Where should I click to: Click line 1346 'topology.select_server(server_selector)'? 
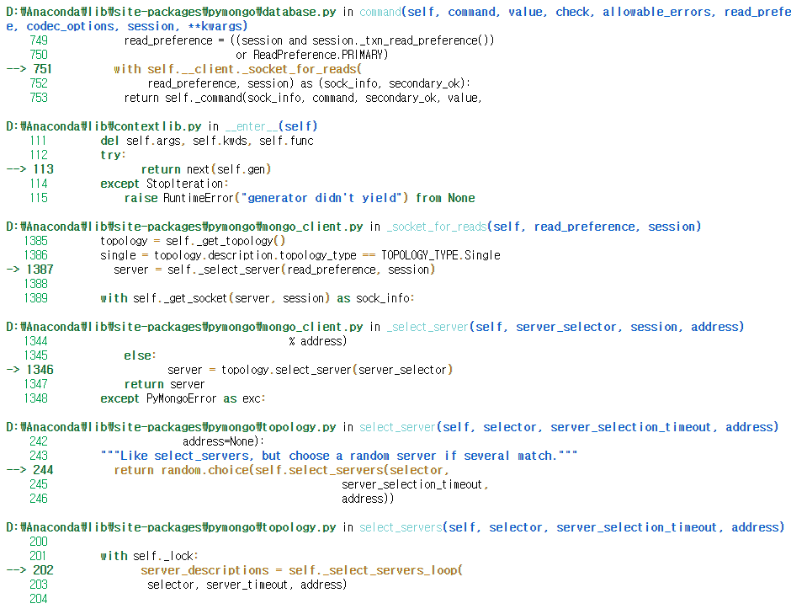click(x=337, y=370)
